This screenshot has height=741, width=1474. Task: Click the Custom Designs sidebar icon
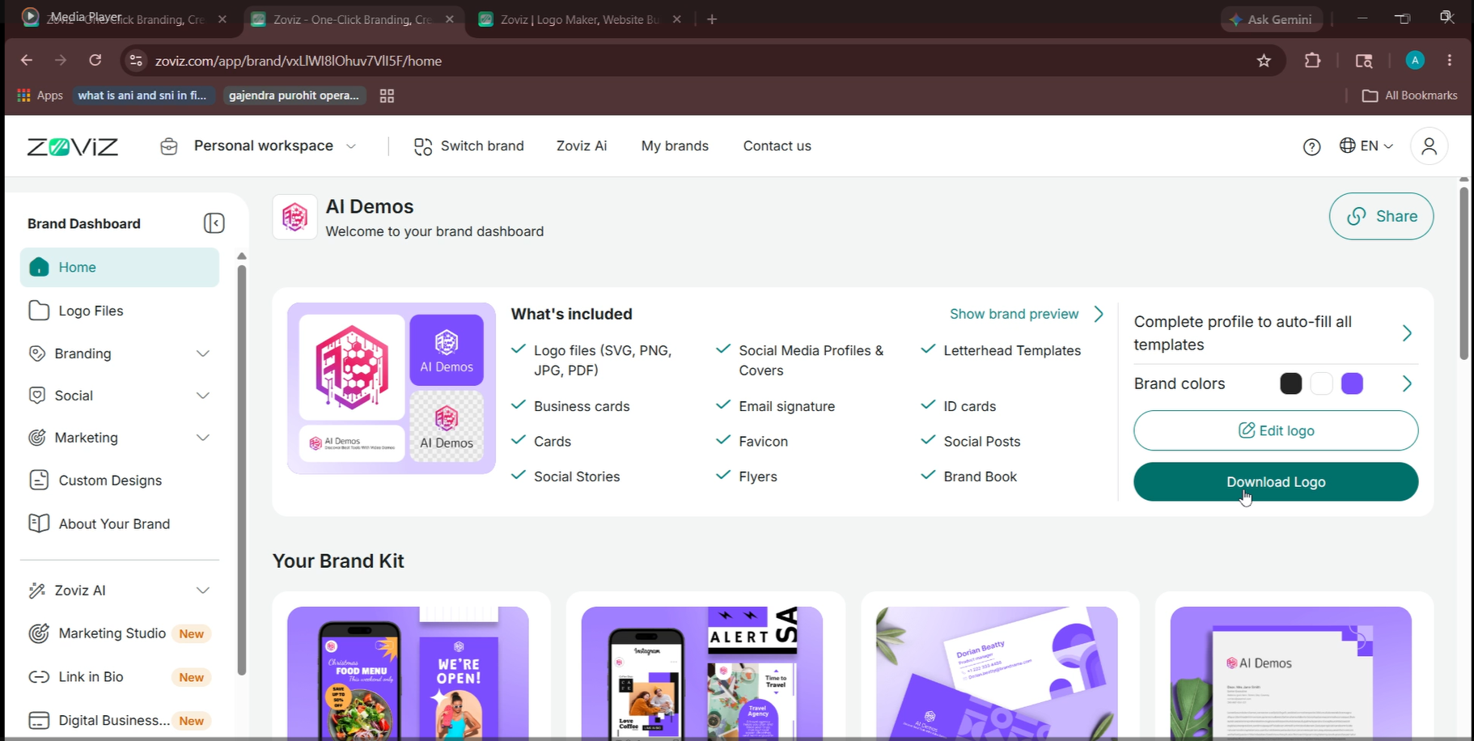tap(39, 481)
